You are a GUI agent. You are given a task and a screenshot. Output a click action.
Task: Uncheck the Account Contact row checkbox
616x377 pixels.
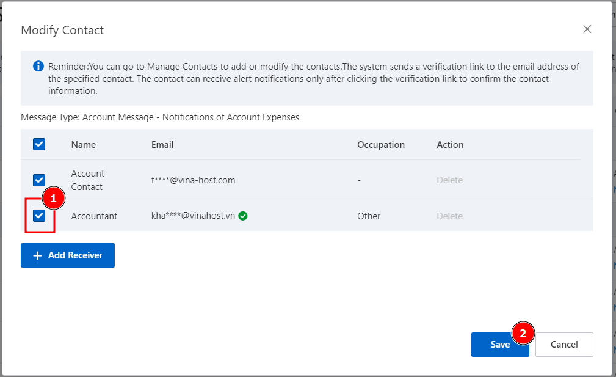point(39,180)
